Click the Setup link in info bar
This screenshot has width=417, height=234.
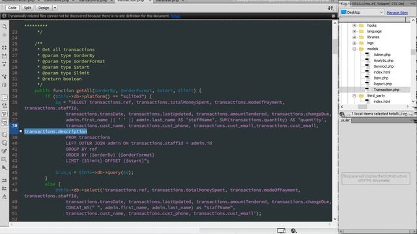pyautogui.click(x=175, y=16)
